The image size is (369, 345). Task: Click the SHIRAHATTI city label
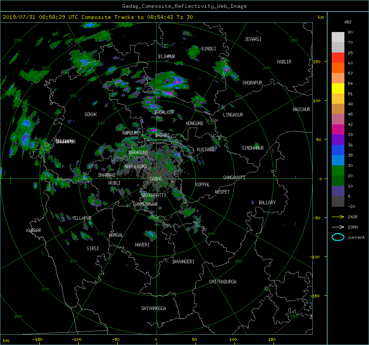point(154,195)
